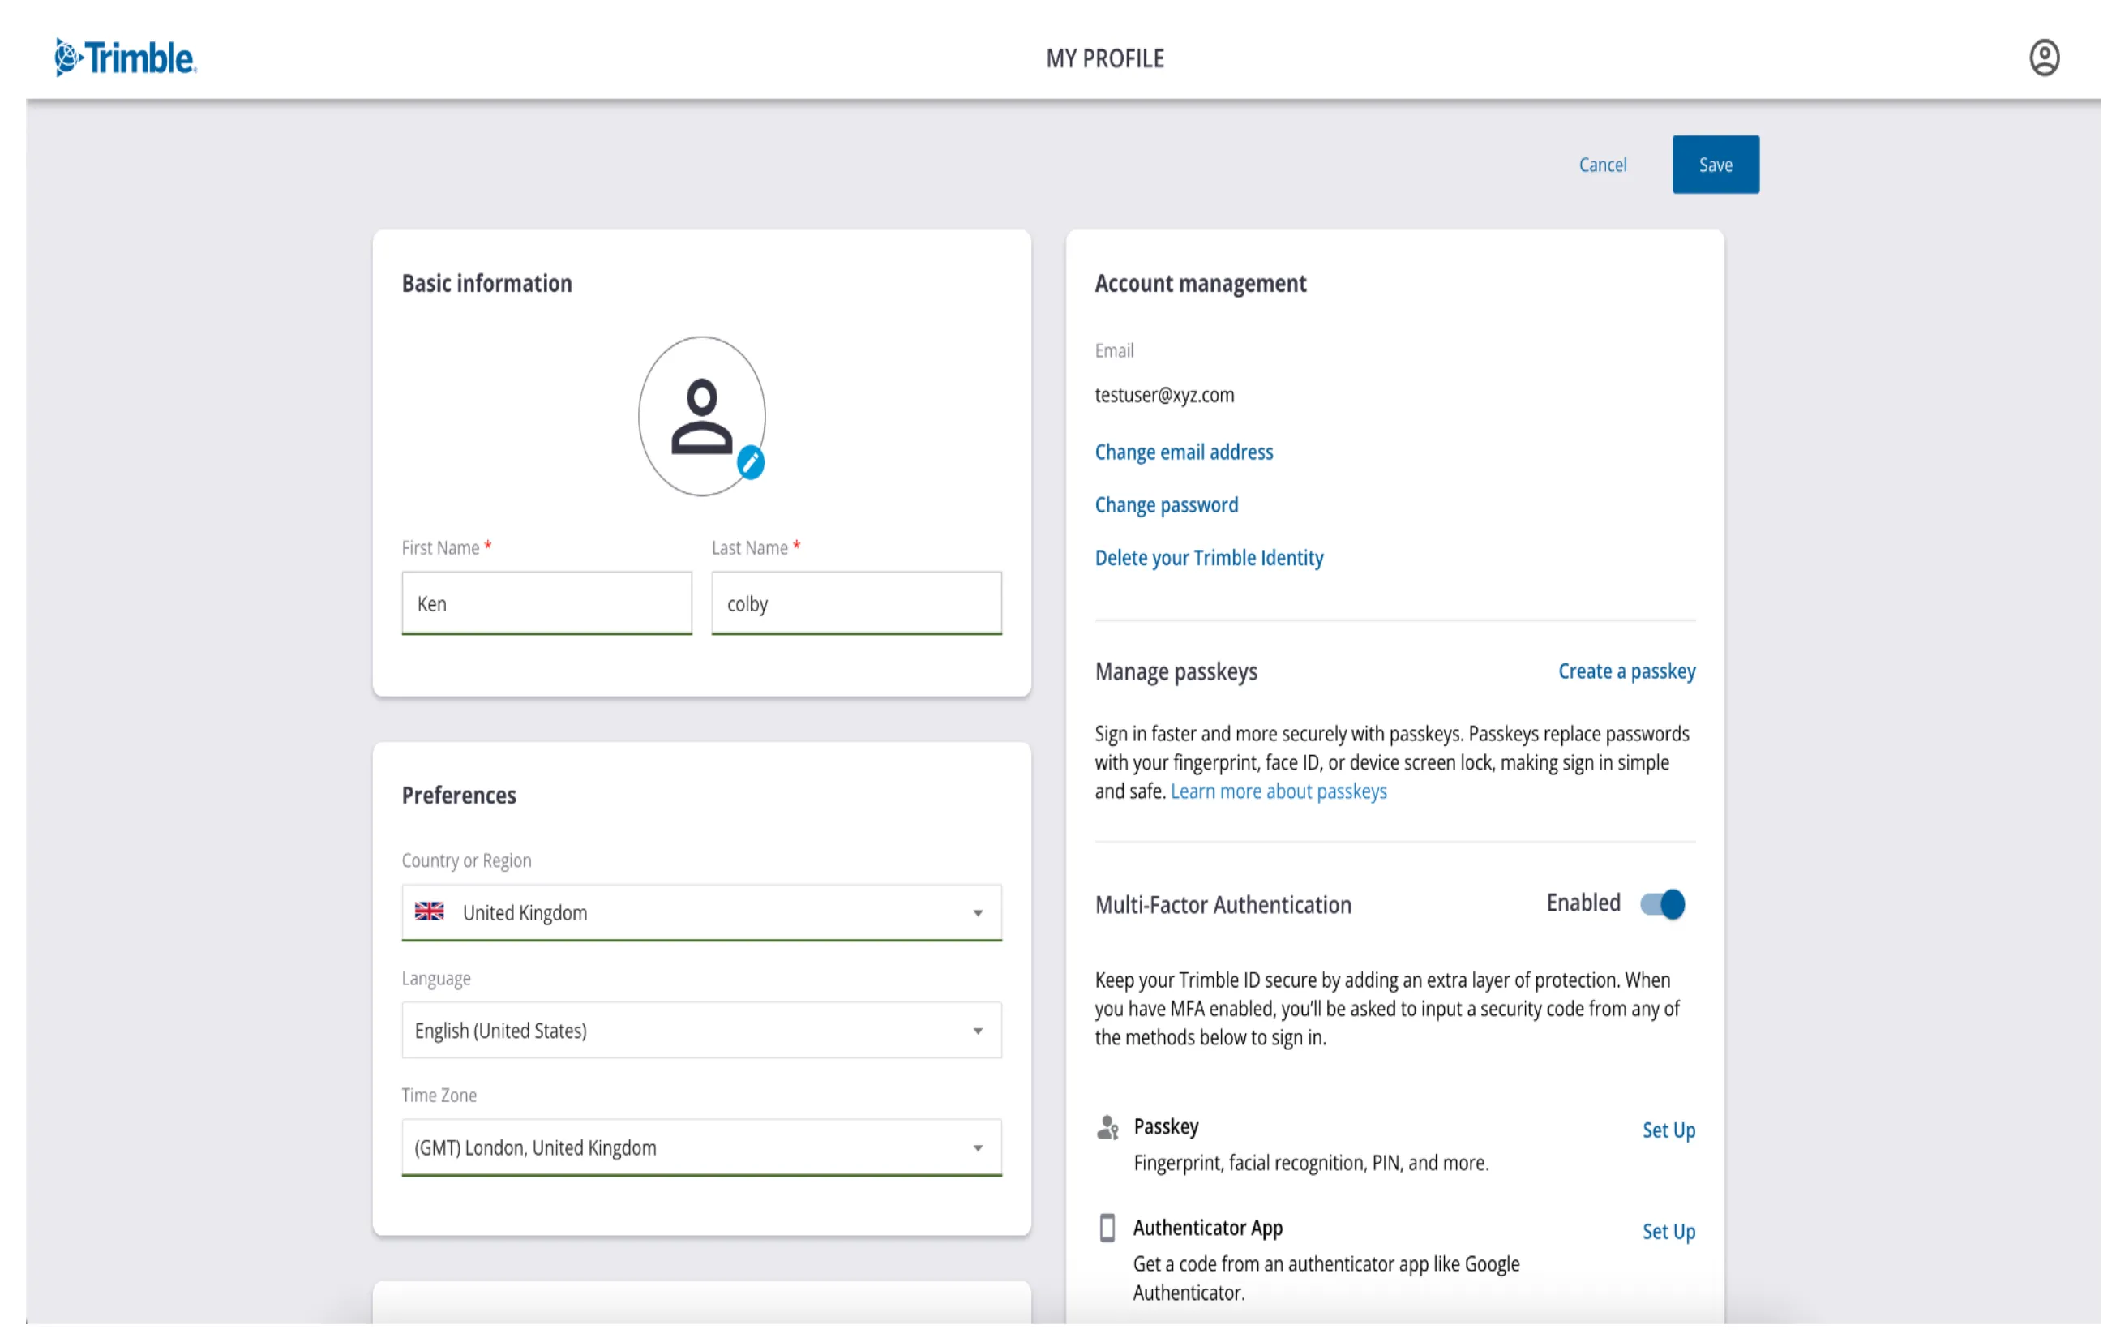Disable Multi-Factor Authentication toggle
2116x1338 pixels.
(1662, 903)
